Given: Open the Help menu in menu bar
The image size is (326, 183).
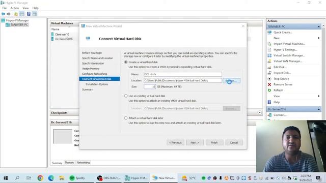Looking at the screenshot, I should 35,8.
